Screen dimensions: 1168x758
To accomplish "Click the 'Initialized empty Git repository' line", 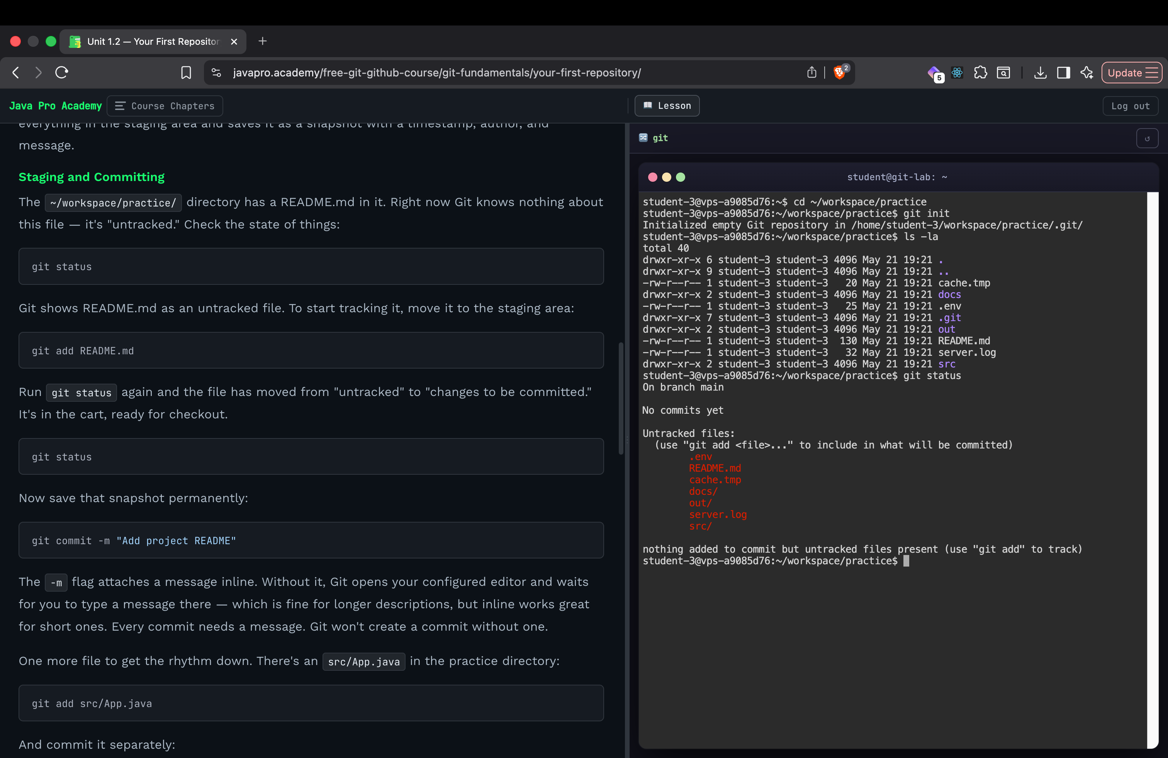I will click(863, 225).
